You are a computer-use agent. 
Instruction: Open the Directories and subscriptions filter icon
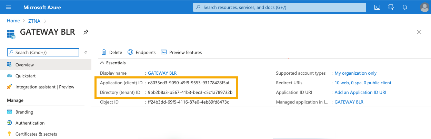pyautogui.click(x=391, y=7)
